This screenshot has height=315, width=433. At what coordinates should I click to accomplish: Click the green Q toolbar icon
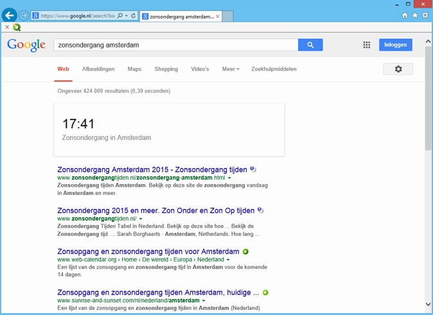coord(17,27)
